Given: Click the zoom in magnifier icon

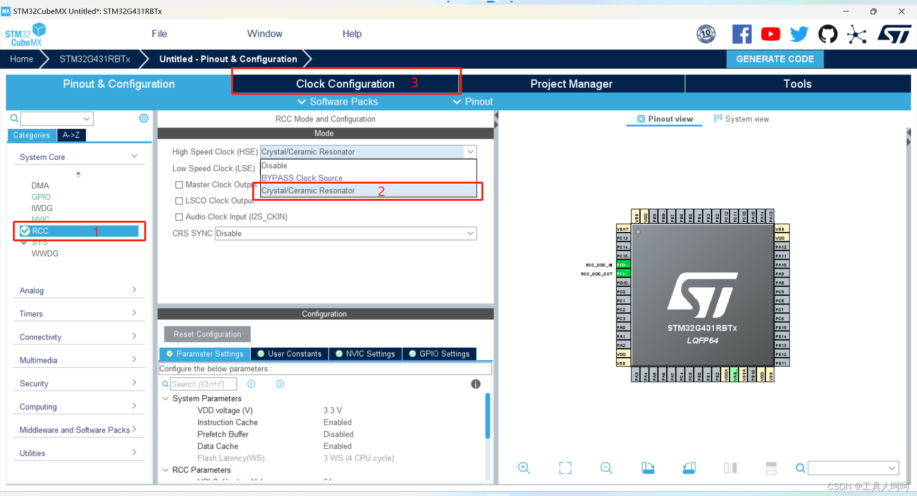Looking at the screenshot, I should (524, 468).
